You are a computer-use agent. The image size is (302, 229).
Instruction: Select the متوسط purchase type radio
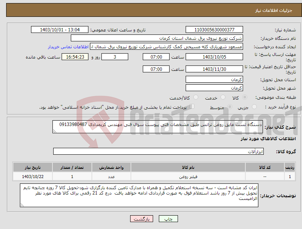coord(230,106)
